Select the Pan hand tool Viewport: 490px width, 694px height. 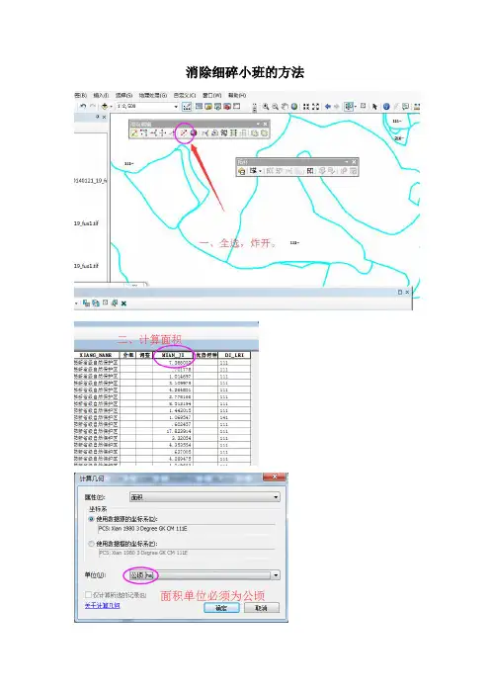(285, 106)
